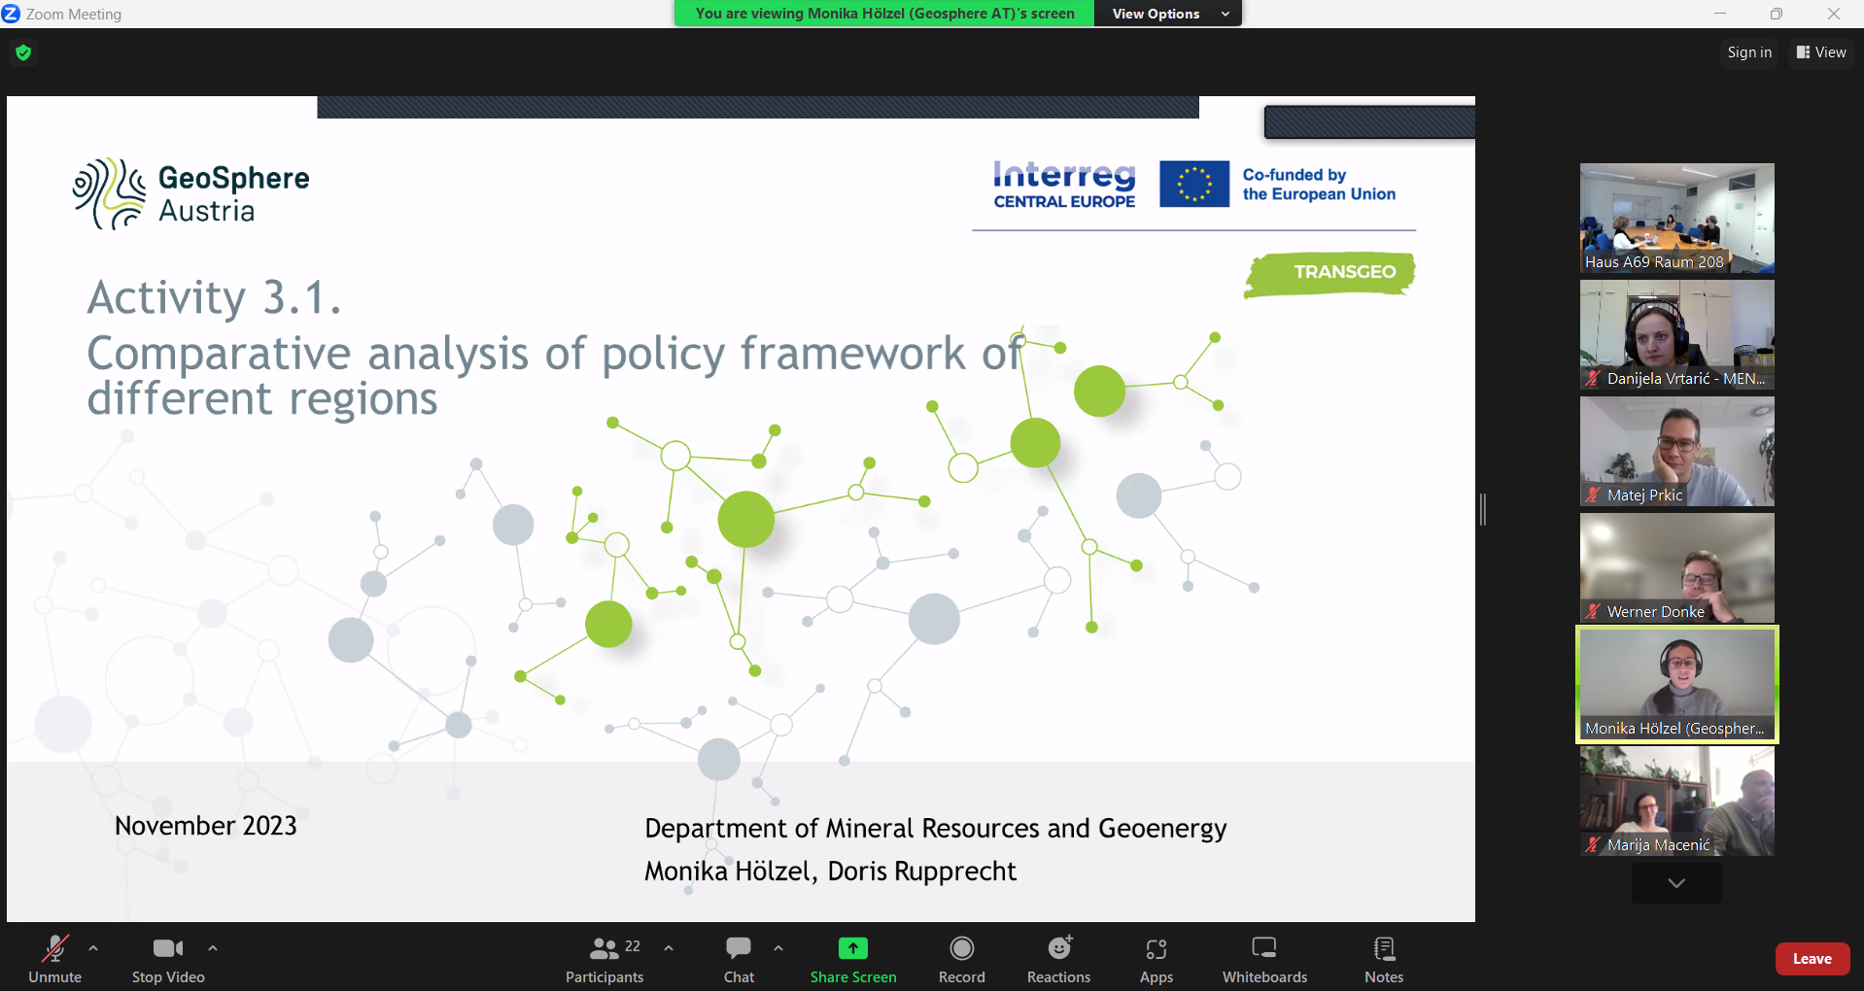This screenshot has width=1864, height=991.
Task: Stop Video camera button
Action: (x=168, y=959)
